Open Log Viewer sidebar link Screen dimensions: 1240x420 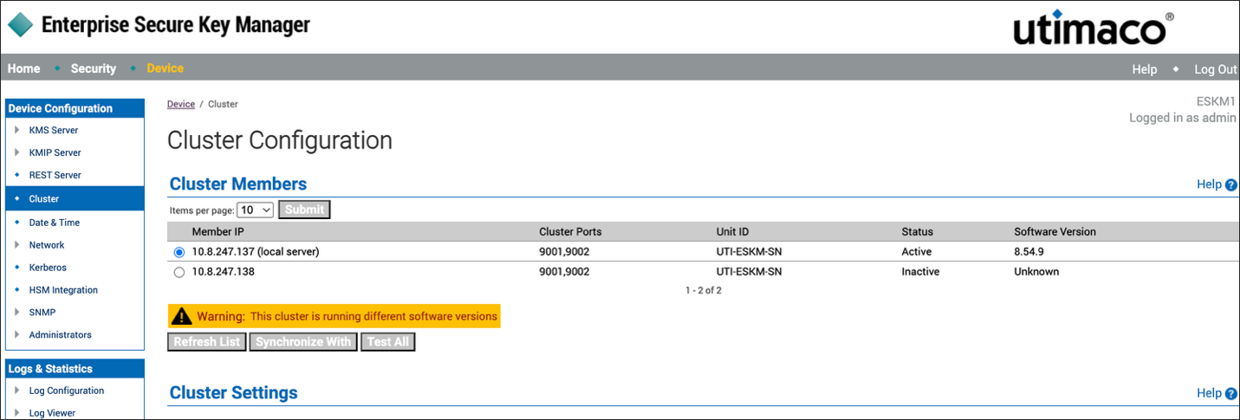click(x=52, y=413)
